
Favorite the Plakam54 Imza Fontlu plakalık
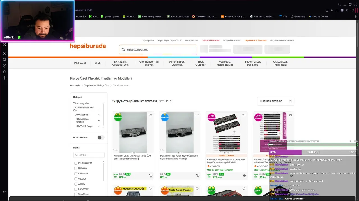point(197,115)
